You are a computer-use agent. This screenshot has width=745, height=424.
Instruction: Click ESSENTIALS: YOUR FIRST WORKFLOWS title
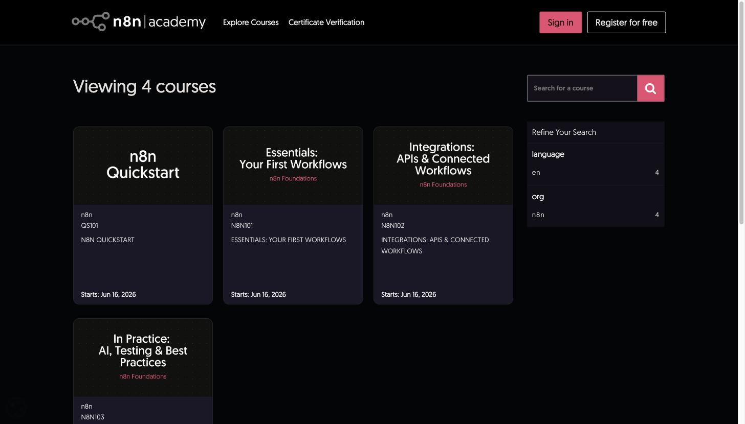point(289,240)
